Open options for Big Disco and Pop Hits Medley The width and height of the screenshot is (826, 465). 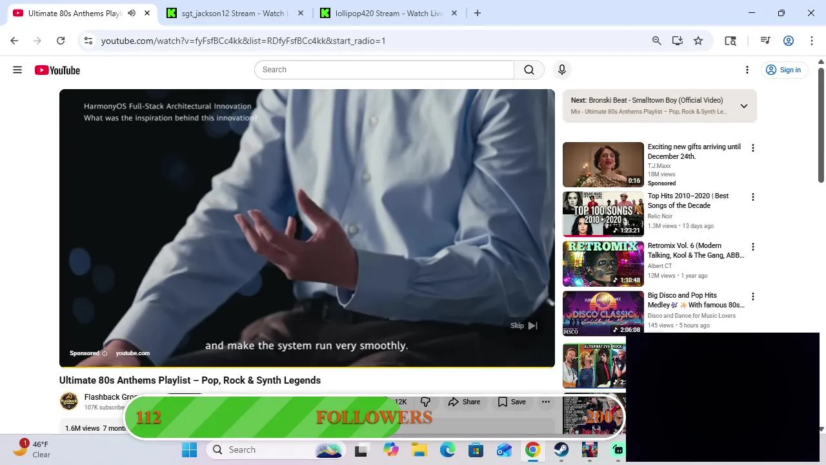coord(752,296)
